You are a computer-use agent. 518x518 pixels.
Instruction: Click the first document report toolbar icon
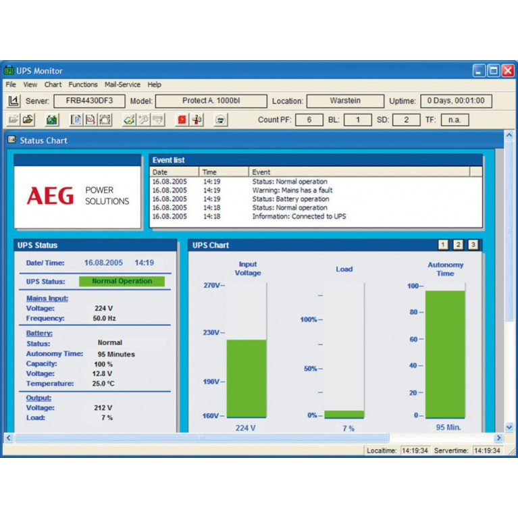pyautogui.click(x=76, y=120)
